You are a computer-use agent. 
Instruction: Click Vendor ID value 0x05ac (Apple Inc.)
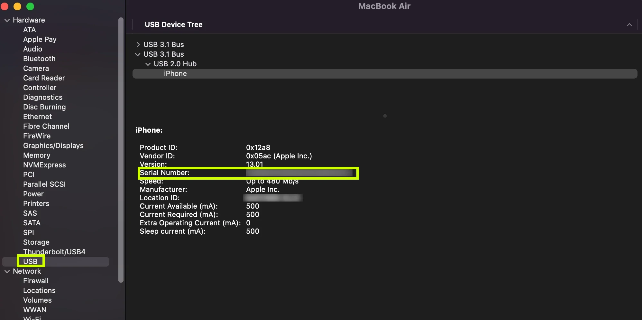coord(279,156)
